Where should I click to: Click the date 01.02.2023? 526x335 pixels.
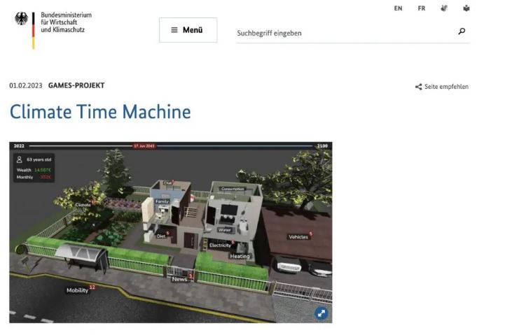tap(26, 86)
